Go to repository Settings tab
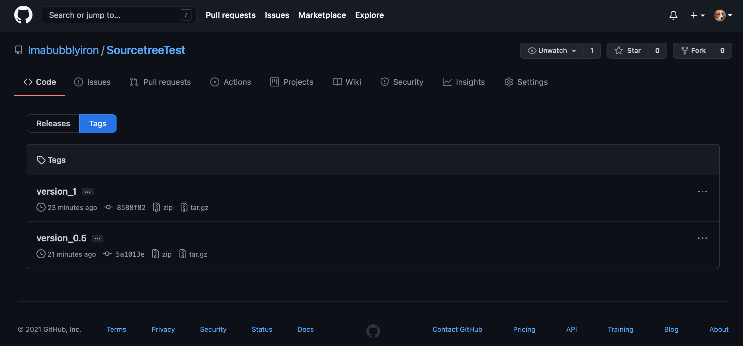743x346 pixels. coord(526,82)
